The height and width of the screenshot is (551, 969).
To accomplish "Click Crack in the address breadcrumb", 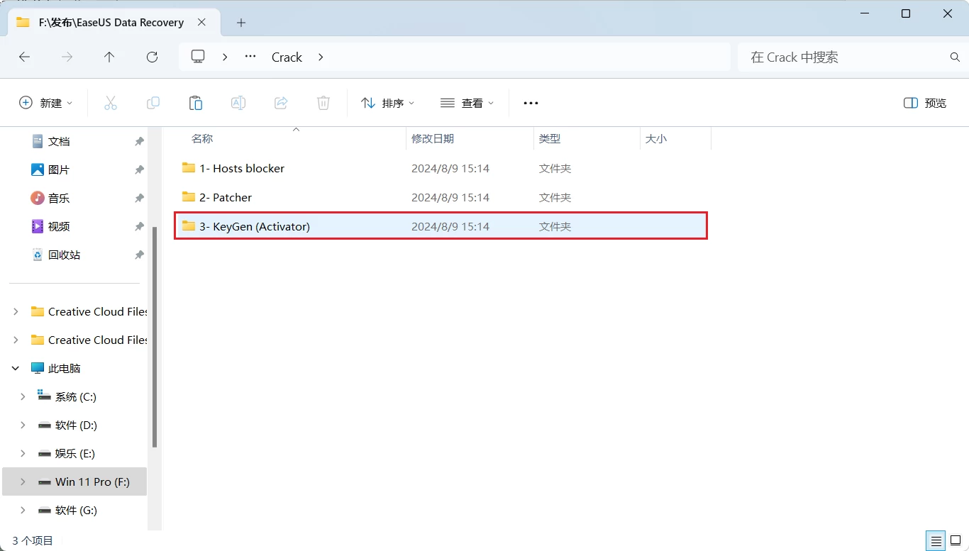I will [x=287, y=57].
